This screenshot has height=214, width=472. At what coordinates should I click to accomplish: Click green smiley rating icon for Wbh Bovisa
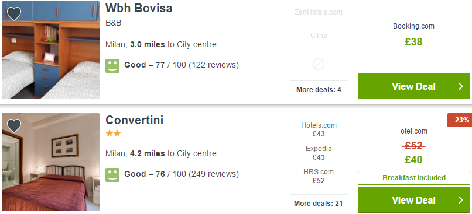point(112,66)
